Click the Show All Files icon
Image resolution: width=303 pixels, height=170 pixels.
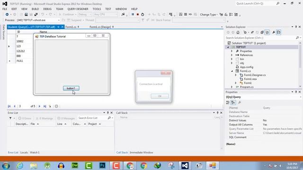point(267,33)
